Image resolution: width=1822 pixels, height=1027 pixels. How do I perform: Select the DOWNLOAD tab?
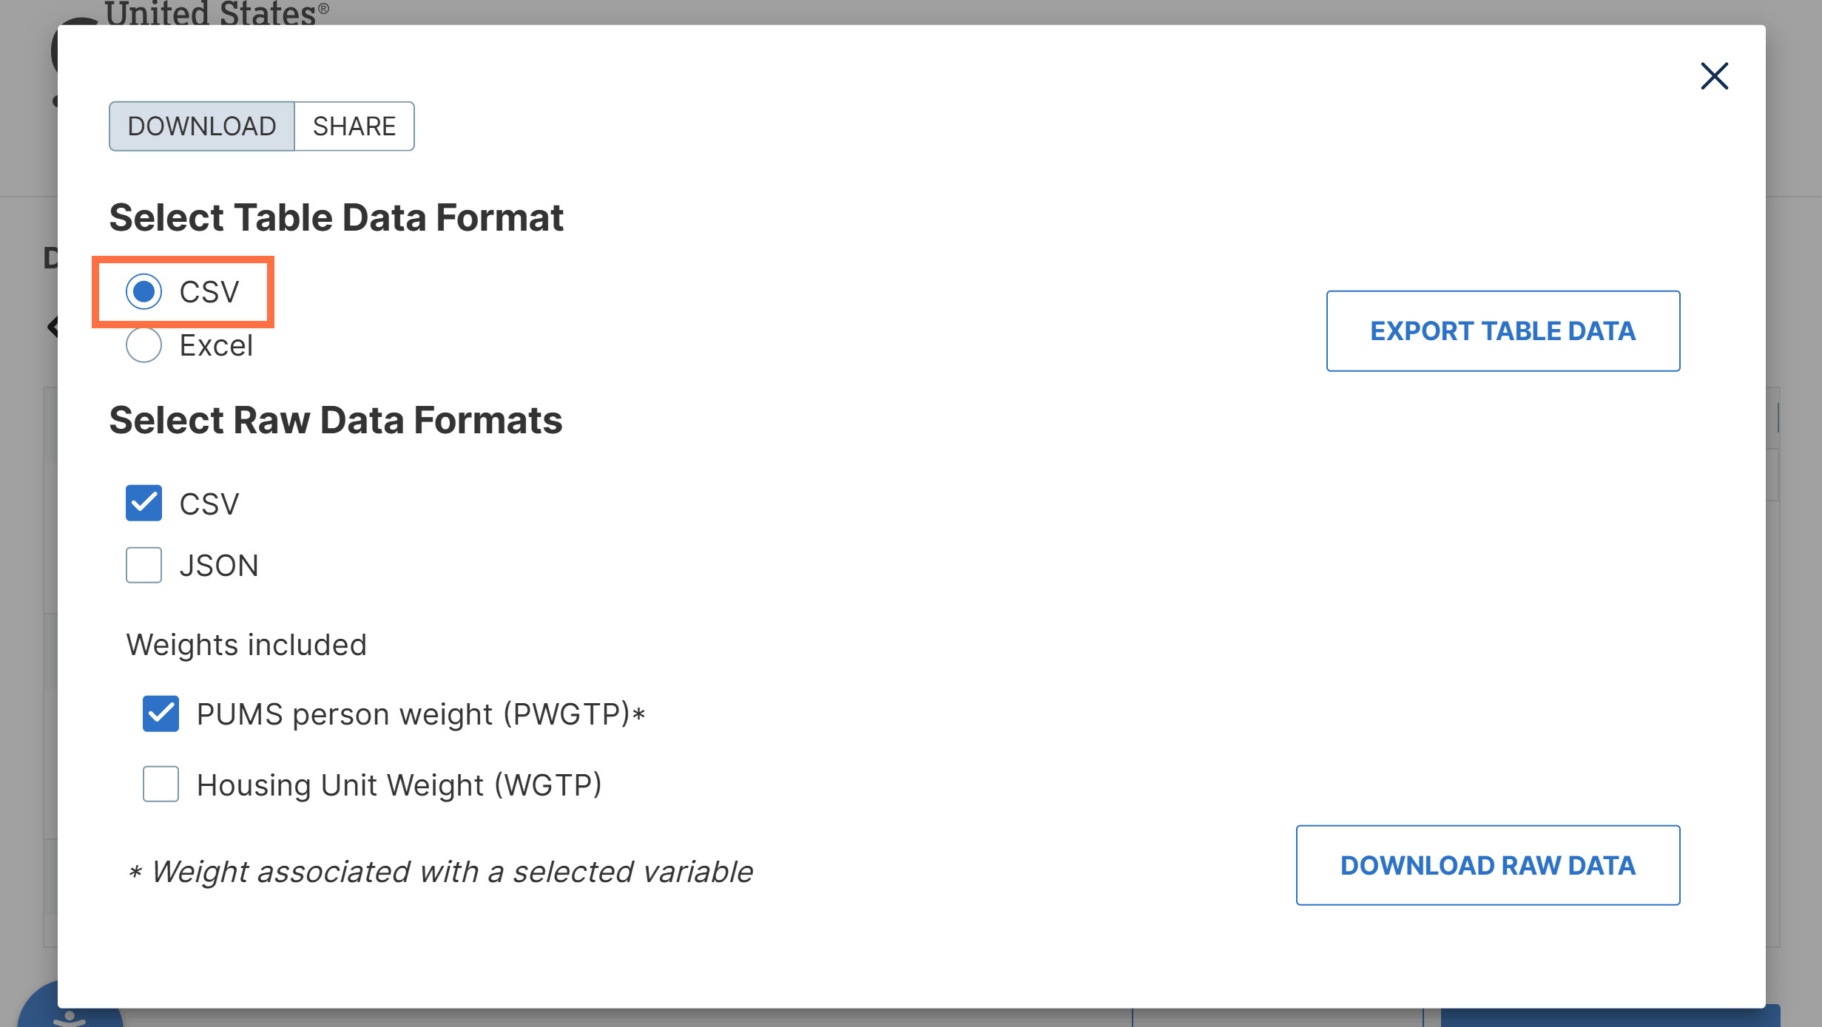pos(201,126)
